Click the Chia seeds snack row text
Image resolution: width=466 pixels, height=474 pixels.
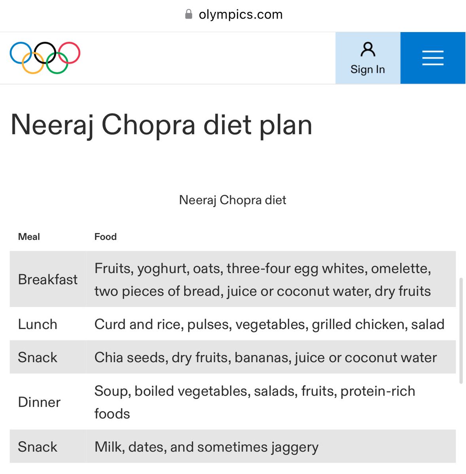click(265, 357)
